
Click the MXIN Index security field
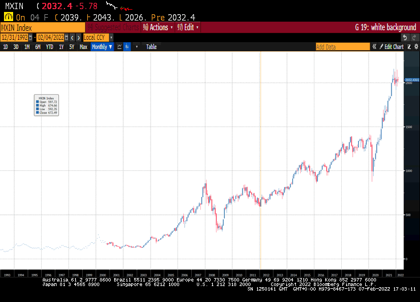tap(43, 27)
